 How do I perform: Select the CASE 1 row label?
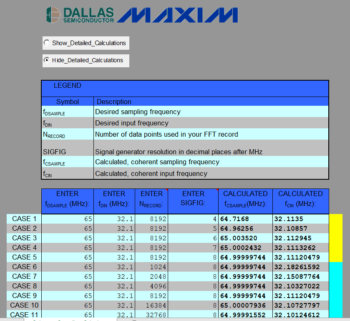coord(24,219)
